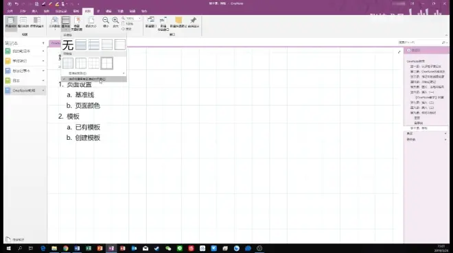Expand the first green notebook's arrow

pos(43,51)
